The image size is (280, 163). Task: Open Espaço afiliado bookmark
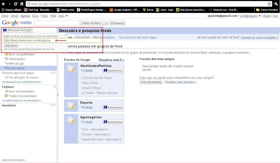(x=12, y=10)
